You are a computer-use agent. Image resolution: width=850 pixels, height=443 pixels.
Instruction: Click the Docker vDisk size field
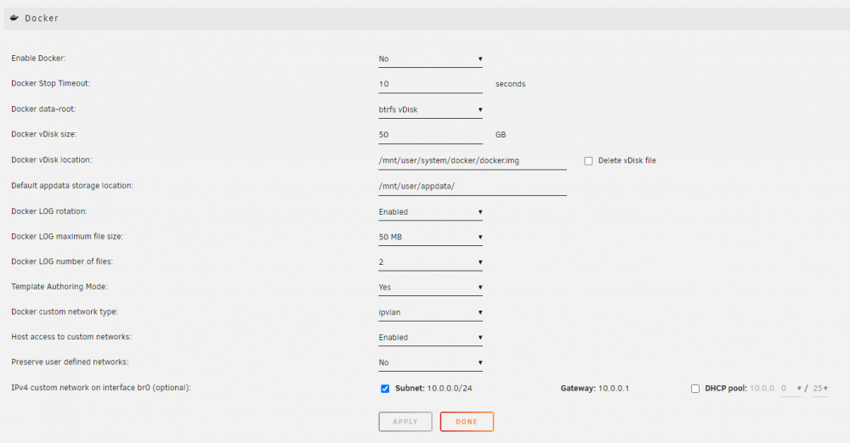coord(430,135)
